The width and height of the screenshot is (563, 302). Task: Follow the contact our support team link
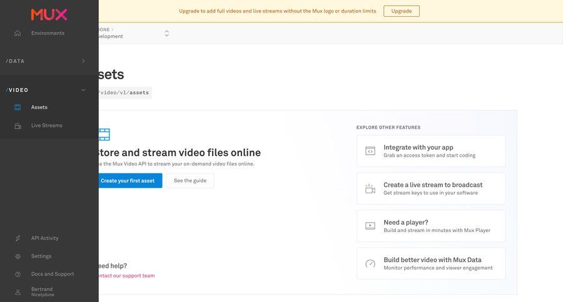point(124,276)
